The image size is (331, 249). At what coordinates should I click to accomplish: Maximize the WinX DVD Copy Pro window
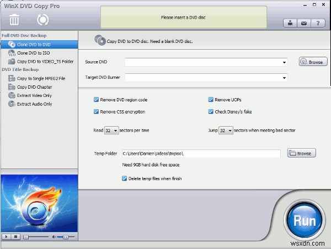tap(314, 4)
